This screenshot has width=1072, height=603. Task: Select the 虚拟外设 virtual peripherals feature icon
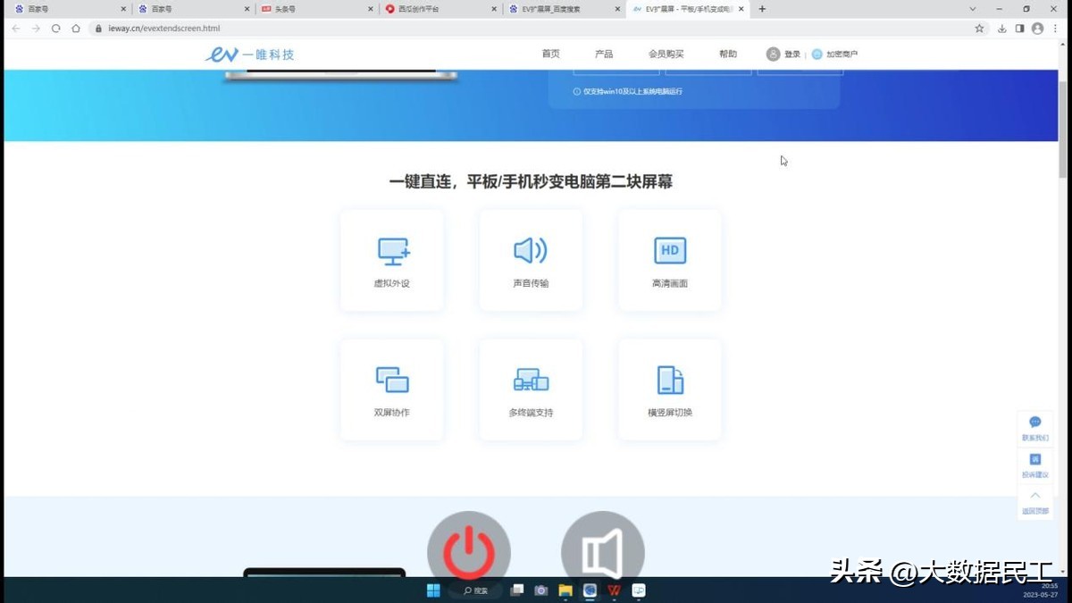[392, 251]
